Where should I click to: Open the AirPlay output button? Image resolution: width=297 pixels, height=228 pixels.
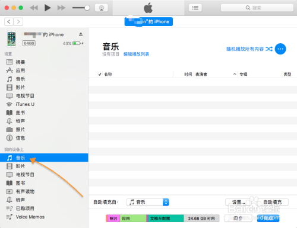[x=102, y=8]
